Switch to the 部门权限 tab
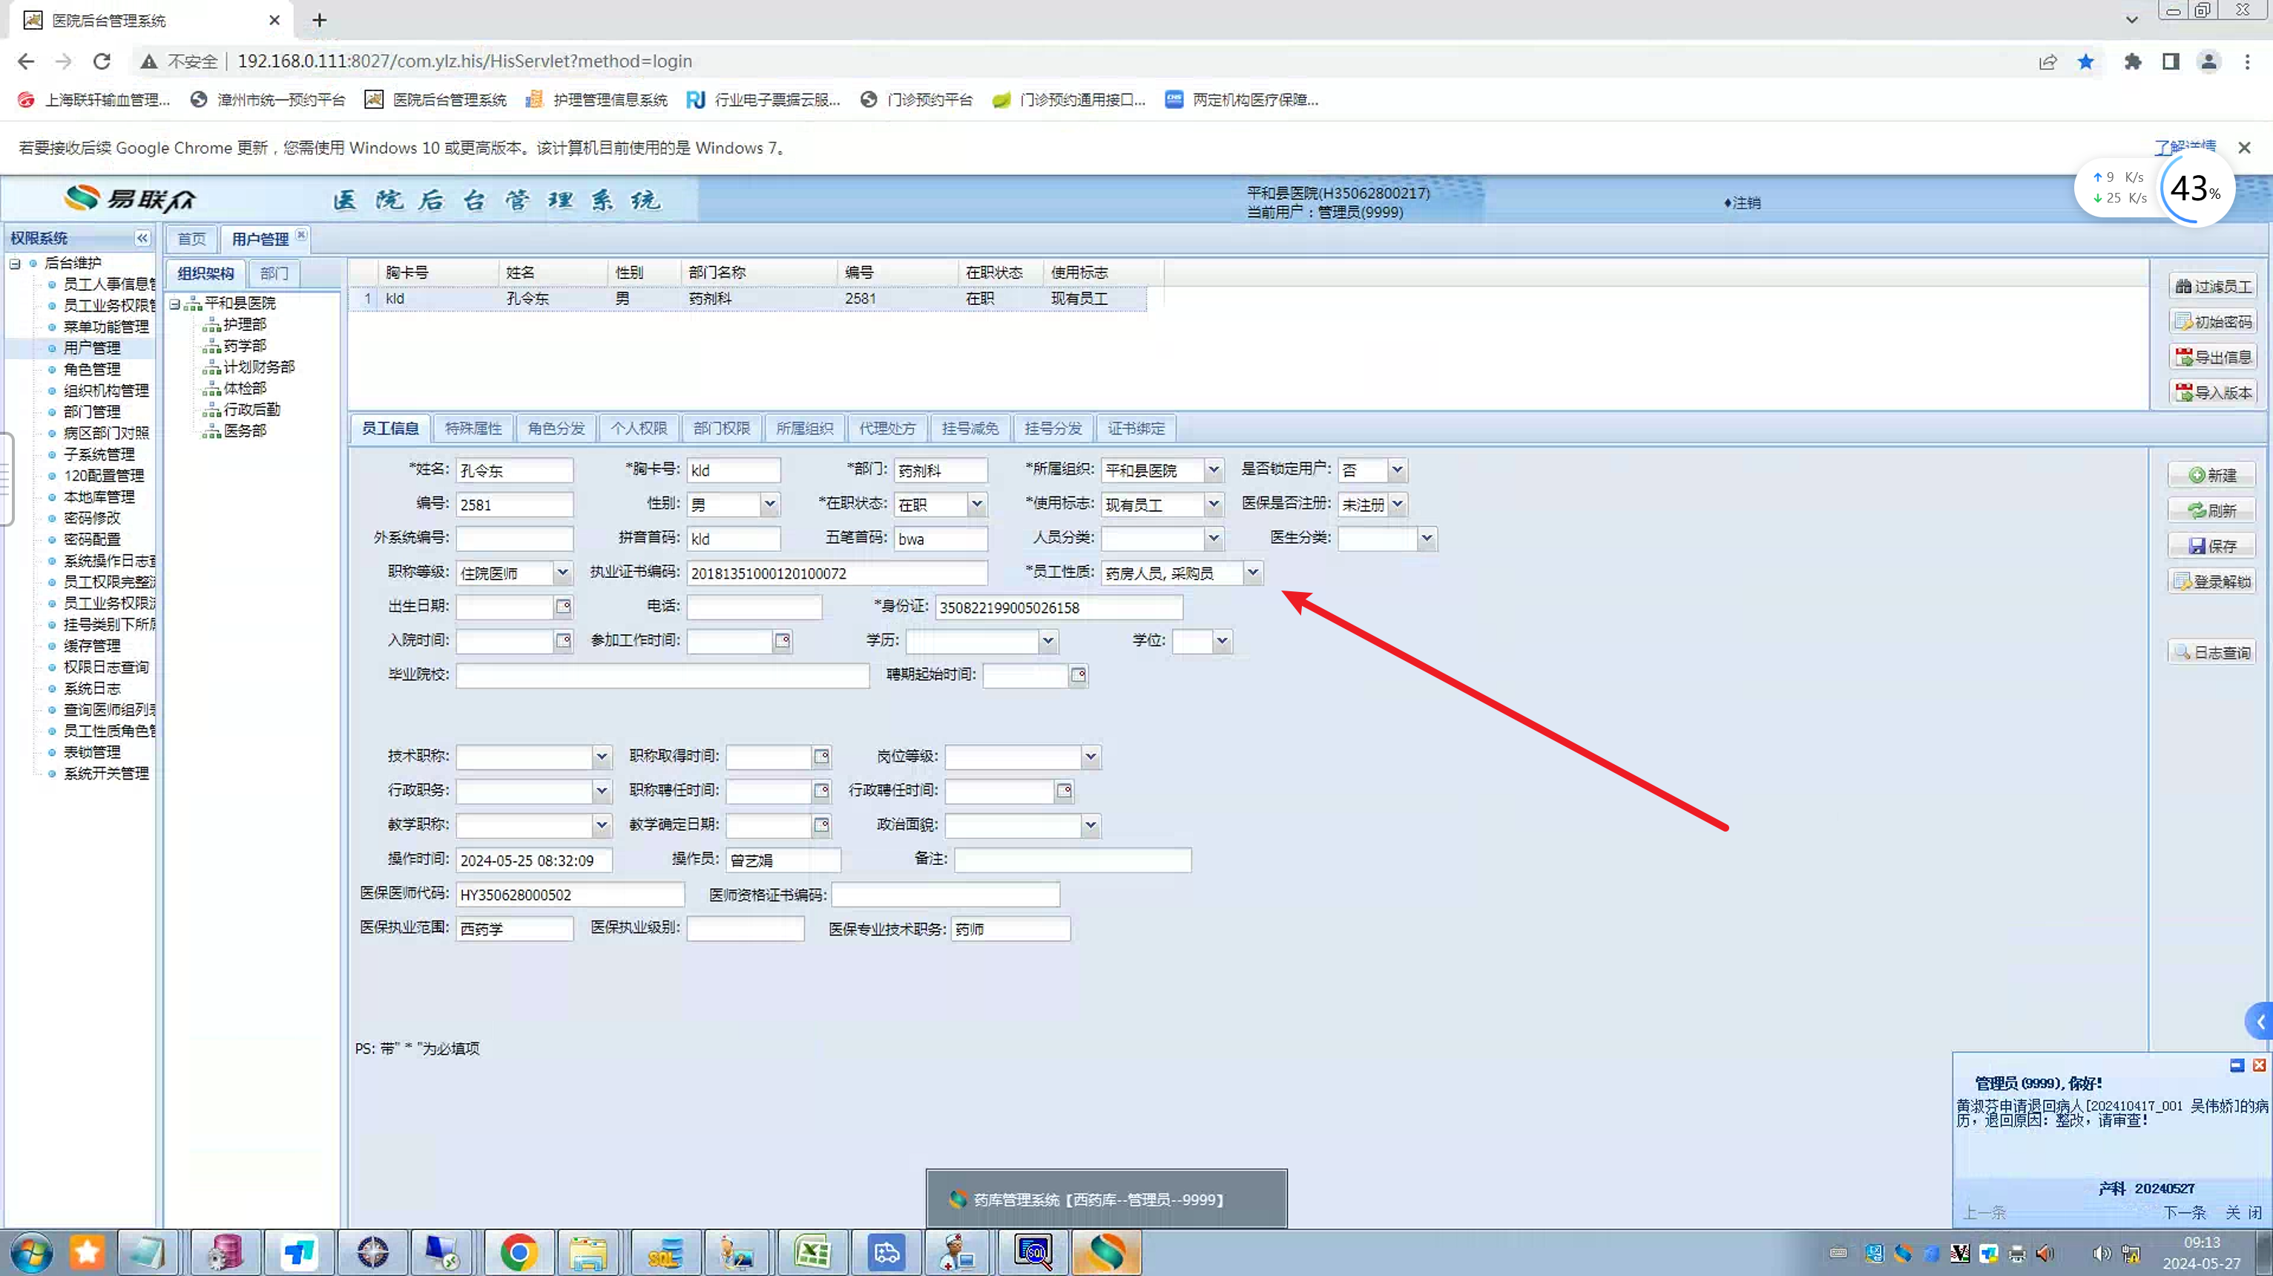Image resolution: width=2273 pixels, height=1276 pixels. [721, 429]
